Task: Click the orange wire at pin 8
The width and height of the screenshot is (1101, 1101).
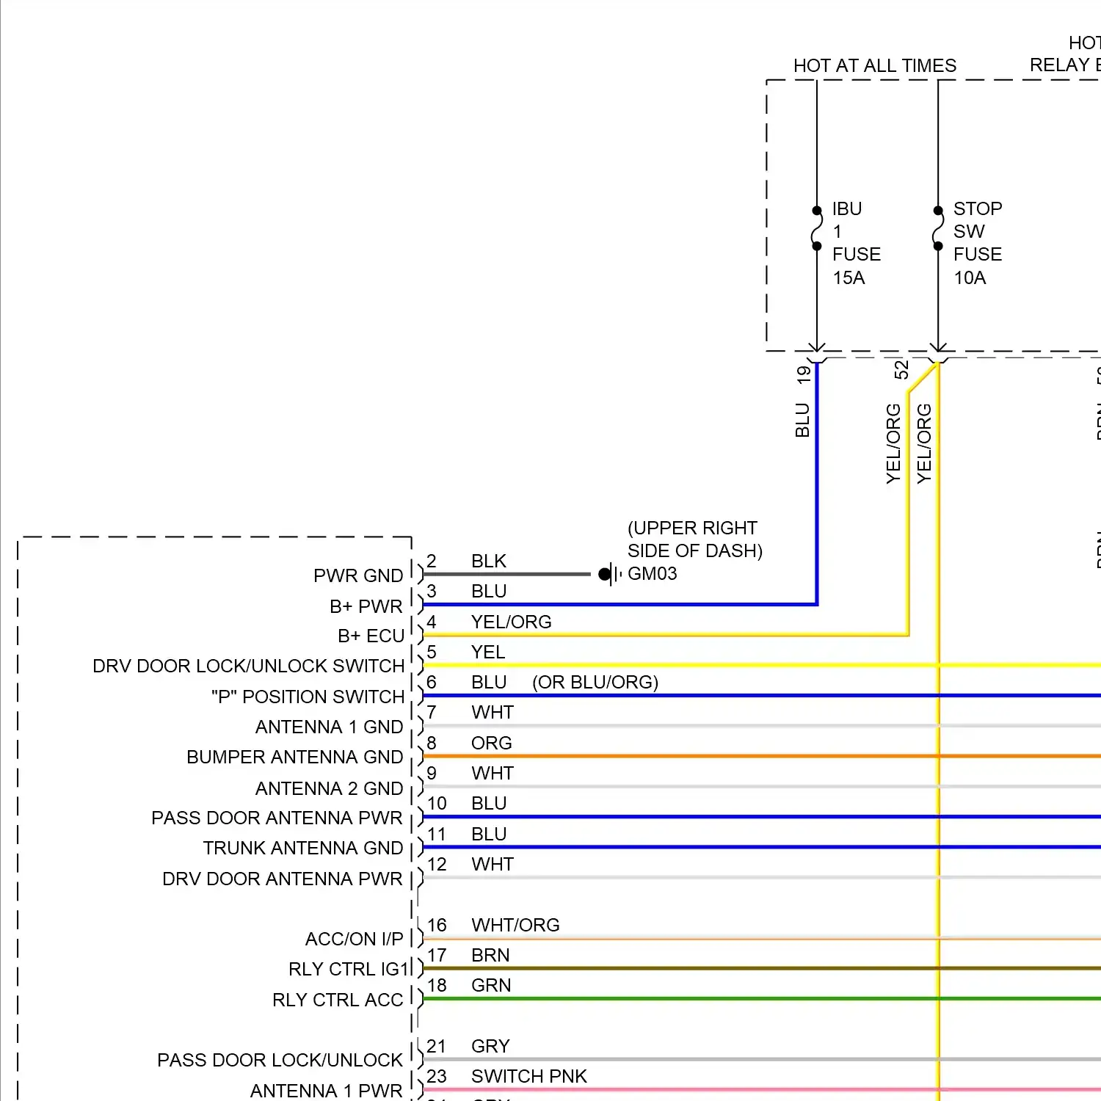Action: 661,756
